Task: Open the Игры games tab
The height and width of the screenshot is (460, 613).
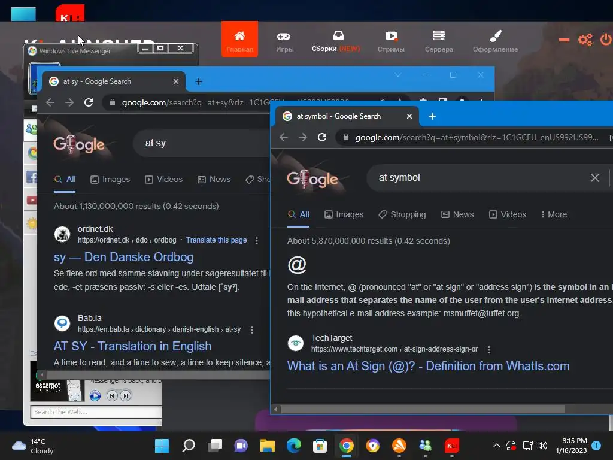Action: pos(284,42)
